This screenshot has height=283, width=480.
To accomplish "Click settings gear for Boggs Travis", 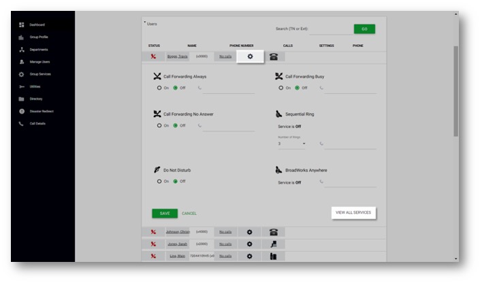I will point(250,56).
